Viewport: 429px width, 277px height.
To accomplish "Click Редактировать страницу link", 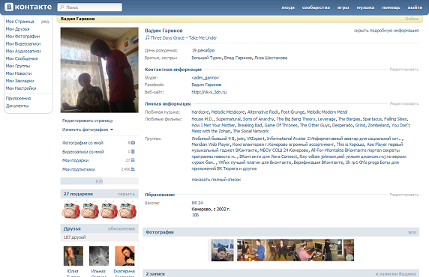I will click(88, 121).
